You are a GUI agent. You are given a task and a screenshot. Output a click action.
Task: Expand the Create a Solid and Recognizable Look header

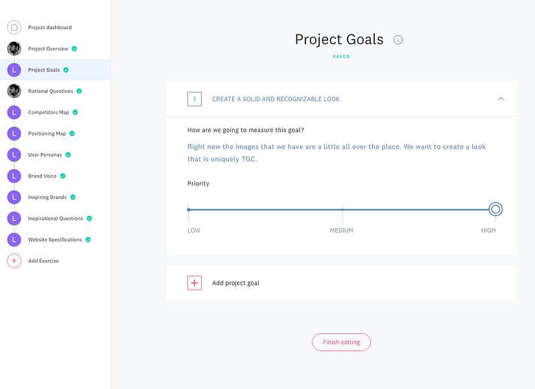[x=276, y=99]
